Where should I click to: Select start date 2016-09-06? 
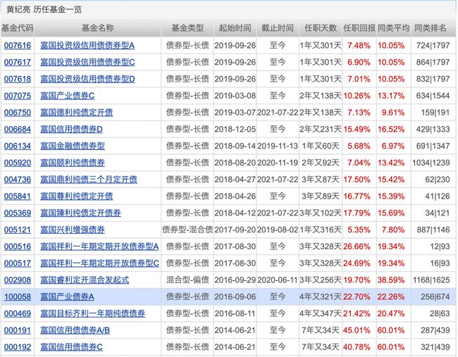tap(235, 297)
